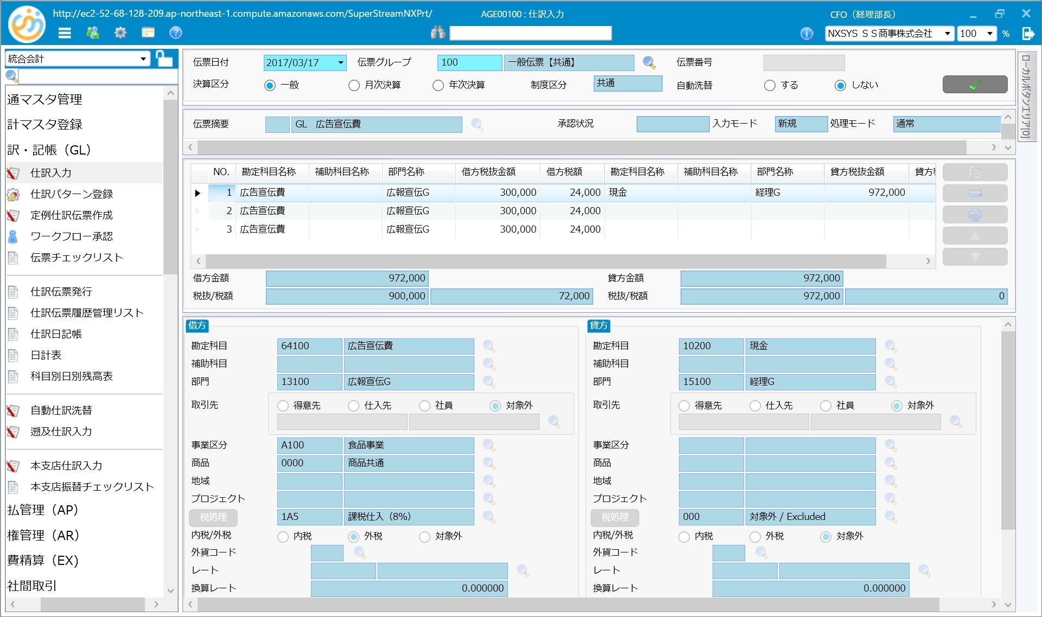Expand the 統合会計 module dropdown

click(143, 59)
